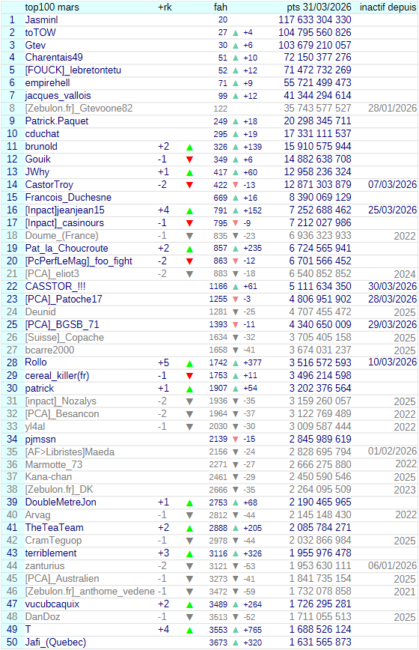
Task: Click the fah column header
Action: 220,7
